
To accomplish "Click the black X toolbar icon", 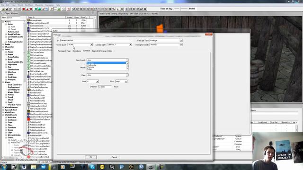I will point(110,9).
